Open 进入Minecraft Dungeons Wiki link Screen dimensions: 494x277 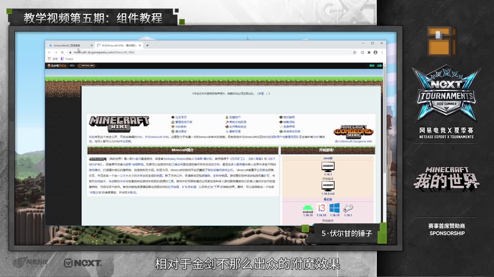(354, 141)
